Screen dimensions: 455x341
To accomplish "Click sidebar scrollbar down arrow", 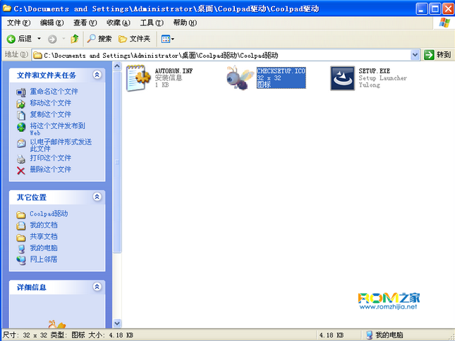I will [117, 323].
